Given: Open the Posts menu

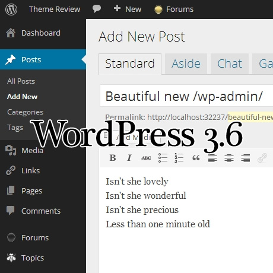Looking at the screenshot, I should [31, 60].
